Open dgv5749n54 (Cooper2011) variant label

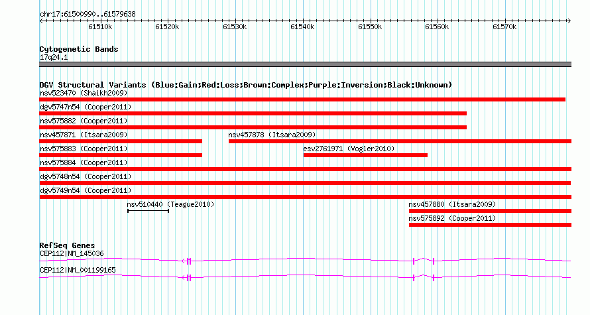[86, 190]
